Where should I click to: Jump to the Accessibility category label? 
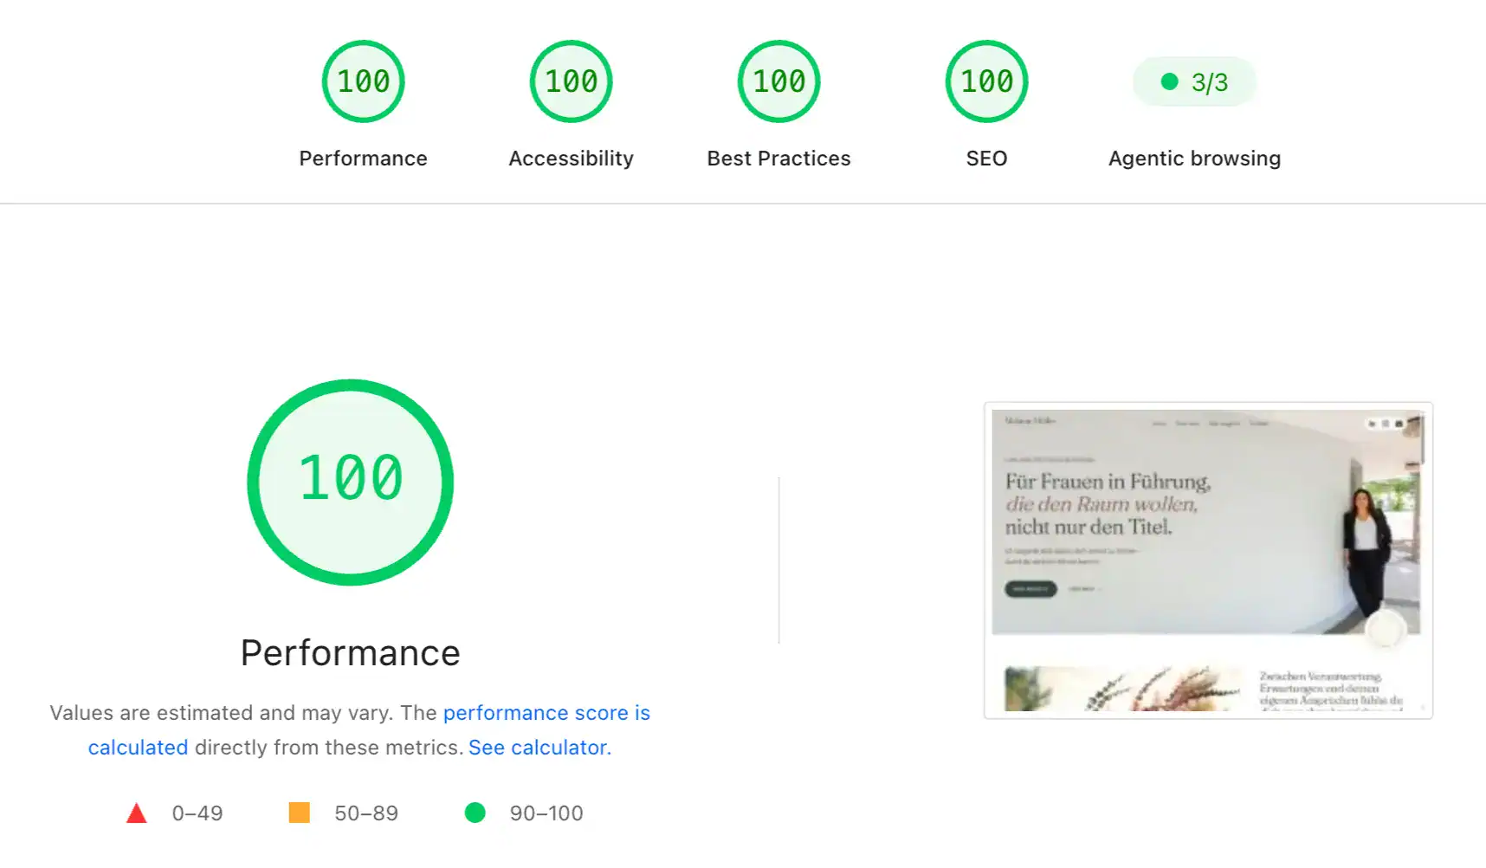click(571, 159)
